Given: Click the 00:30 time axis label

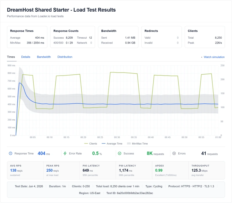Looking at the screenshot, I should tap(117, 137).
